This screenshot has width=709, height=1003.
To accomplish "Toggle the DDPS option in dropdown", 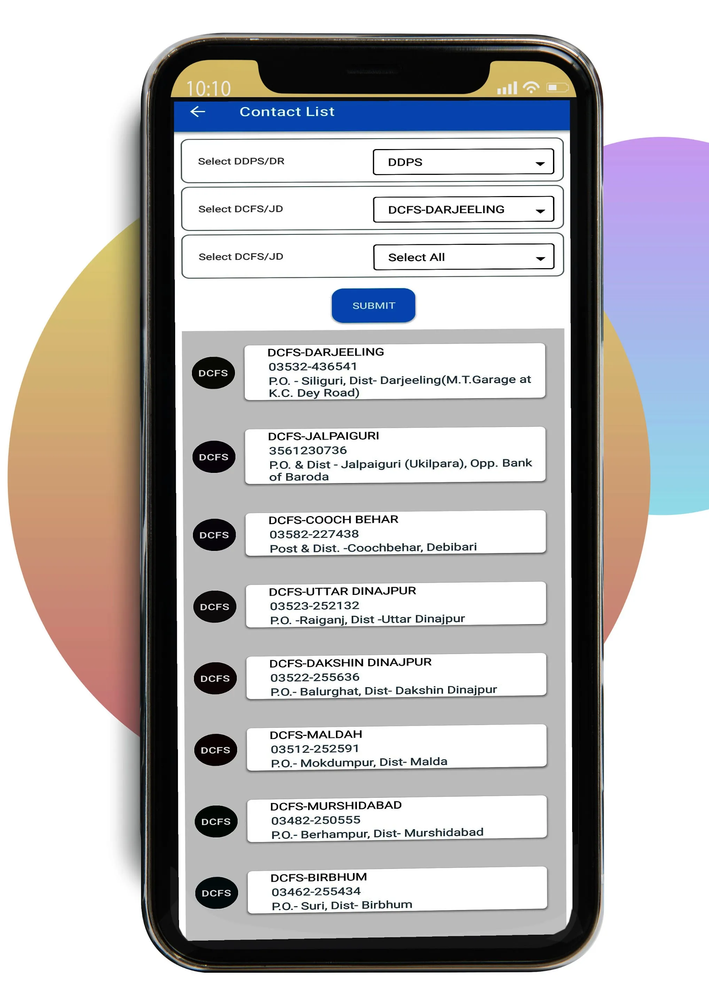I will click(461, 161).
